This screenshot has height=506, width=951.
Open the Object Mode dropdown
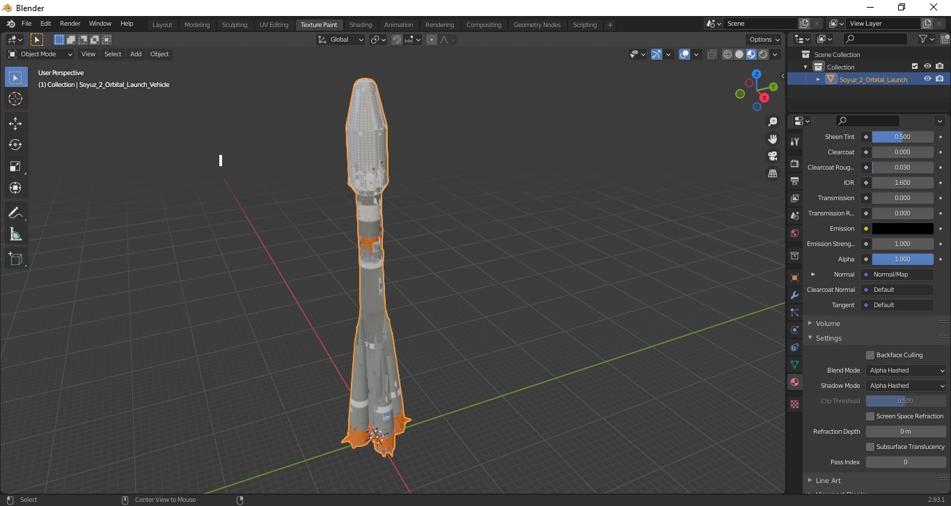(40, 54)
